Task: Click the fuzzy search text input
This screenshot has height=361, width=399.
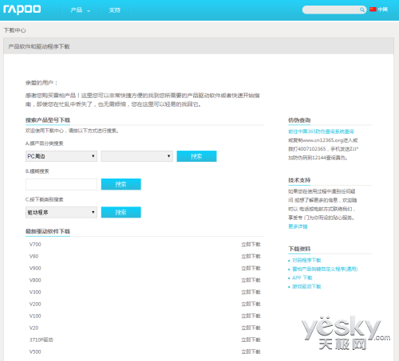Action: click(61, 184)
